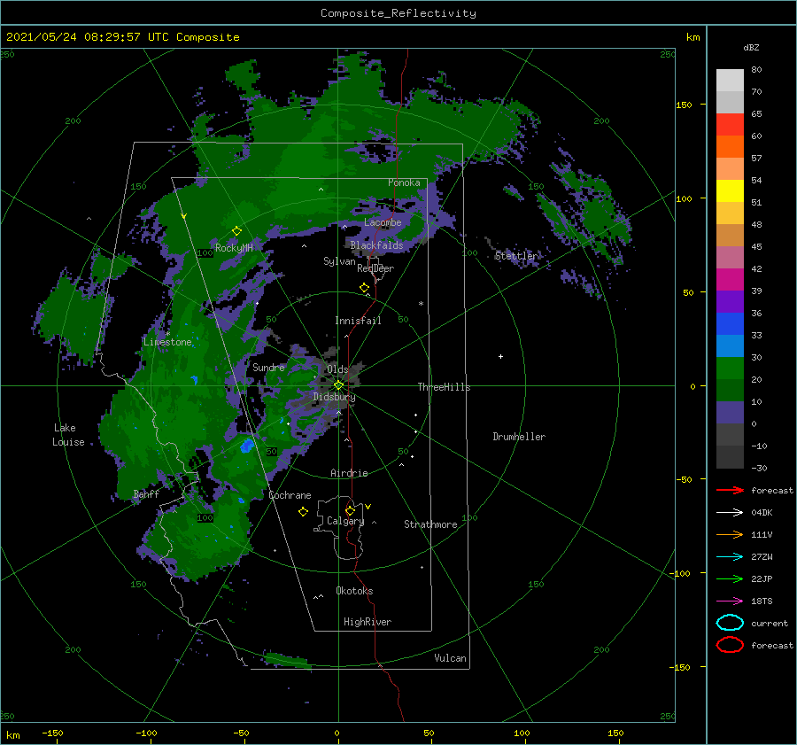797x745 pixels.
Task: Click the 150 right axis tick label at top
Action: 684,105
